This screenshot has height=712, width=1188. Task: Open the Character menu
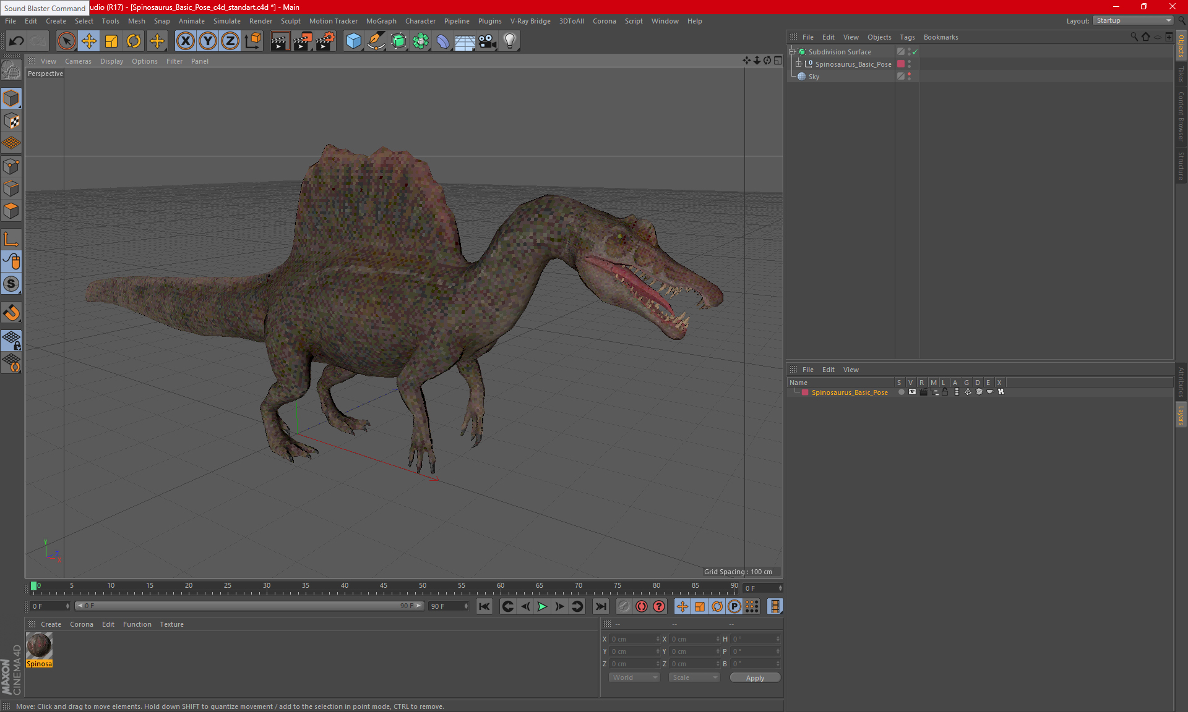(x=420, y=21)
